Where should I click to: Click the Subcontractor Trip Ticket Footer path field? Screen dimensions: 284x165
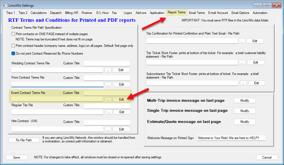[x=192, y=83]
